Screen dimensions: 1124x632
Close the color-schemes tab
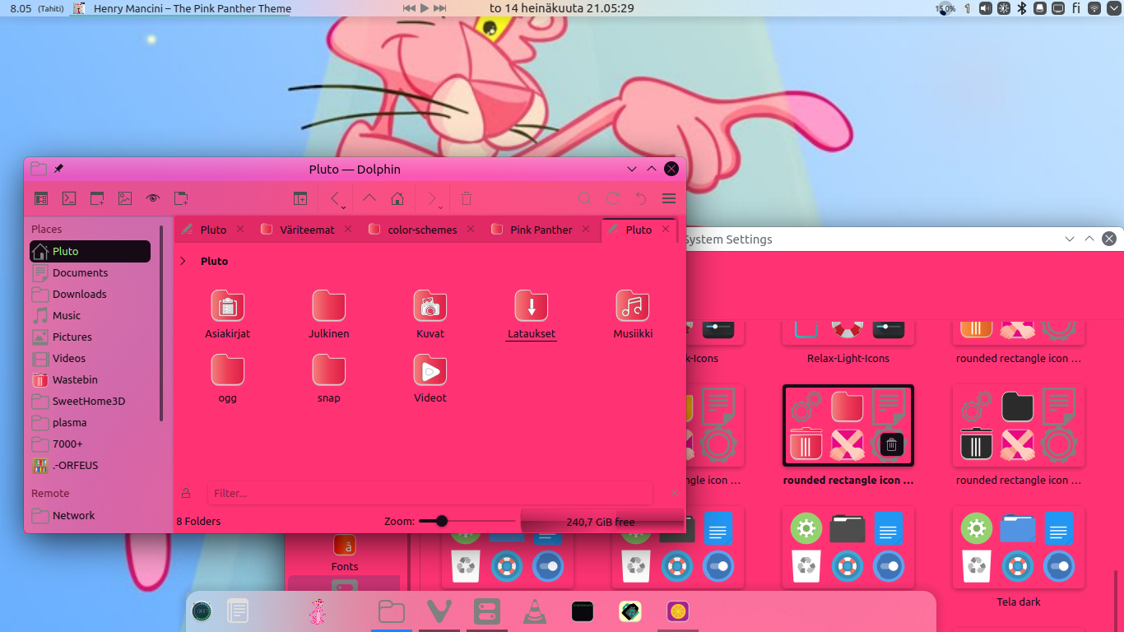[x=471, y=230]
